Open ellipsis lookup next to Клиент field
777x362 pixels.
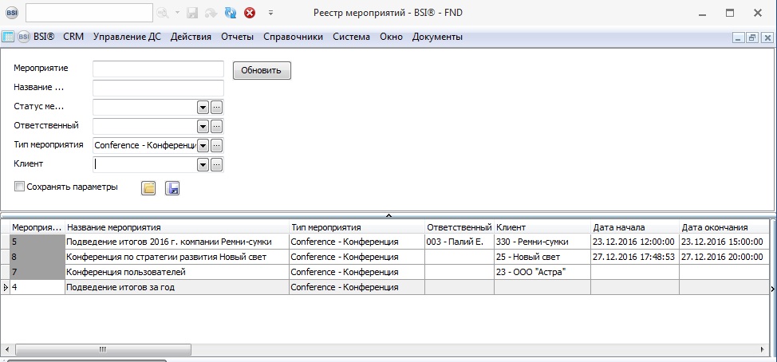[216, 164]
